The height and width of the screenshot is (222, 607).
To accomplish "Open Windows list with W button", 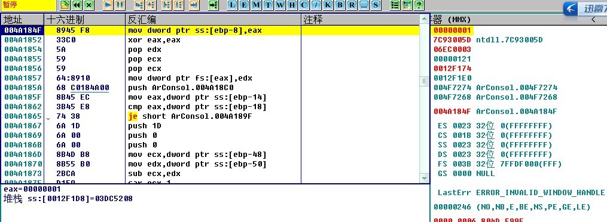I will pos(280,5).
